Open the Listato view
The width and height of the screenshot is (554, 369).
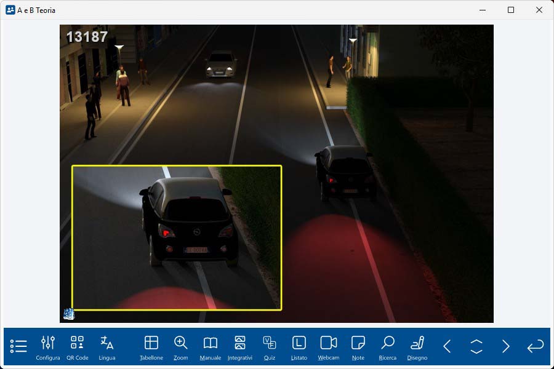(x=299, y=347)
